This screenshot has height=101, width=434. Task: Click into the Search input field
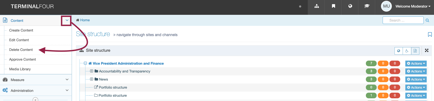(403, 20)
